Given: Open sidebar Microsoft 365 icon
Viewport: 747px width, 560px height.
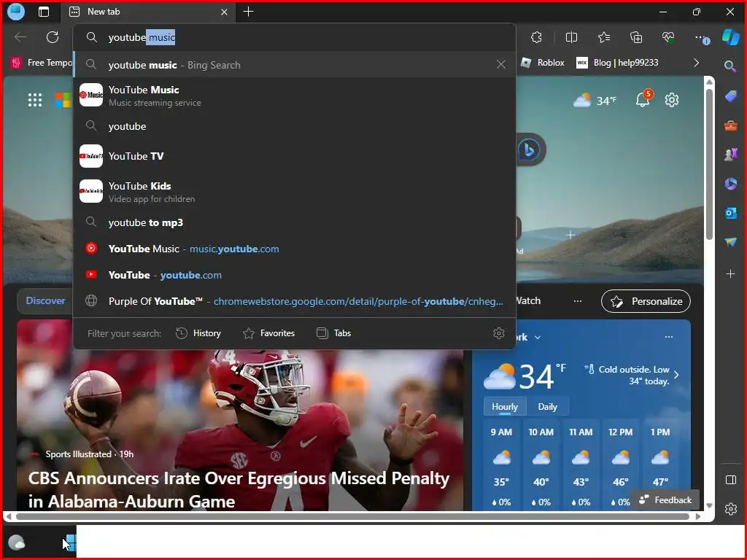Looking at the screenshot, I should (x=730, y=183).
